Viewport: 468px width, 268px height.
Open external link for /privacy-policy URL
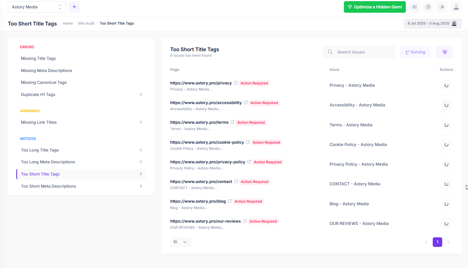(249, 162)
